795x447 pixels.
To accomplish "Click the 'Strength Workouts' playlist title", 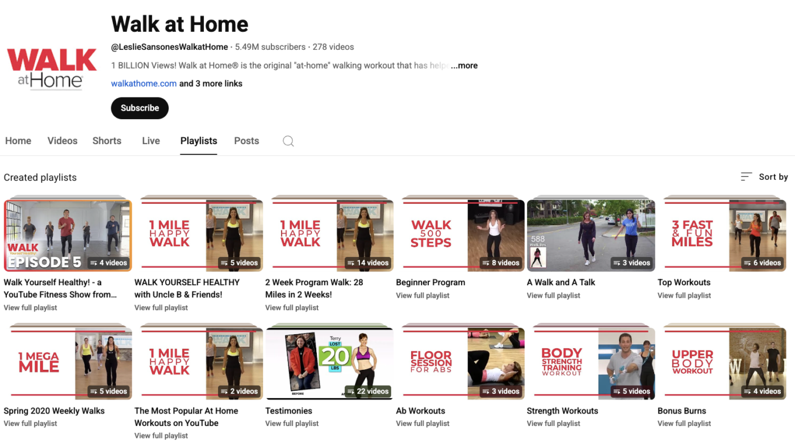I will 562,411.
